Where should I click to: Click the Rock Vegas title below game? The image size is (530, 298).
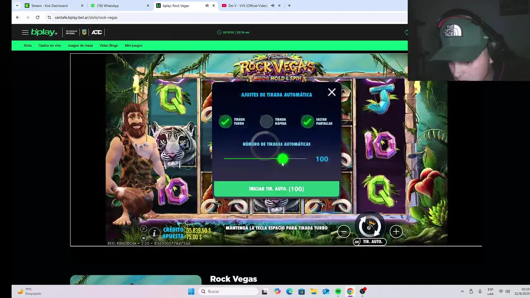click(x=234, y=279)
